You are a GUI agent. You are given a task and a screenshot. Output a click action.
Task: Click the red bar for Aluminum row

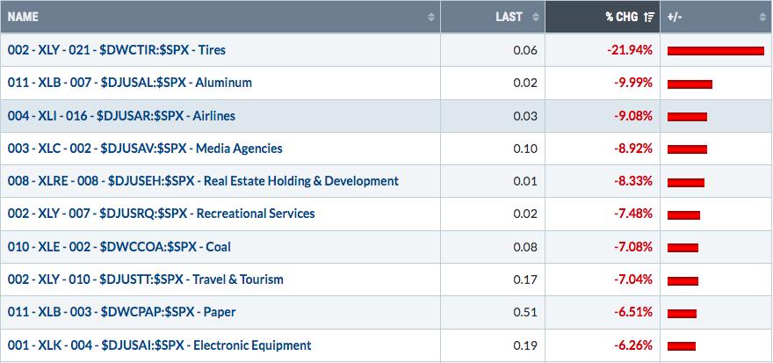pos(690,83)
